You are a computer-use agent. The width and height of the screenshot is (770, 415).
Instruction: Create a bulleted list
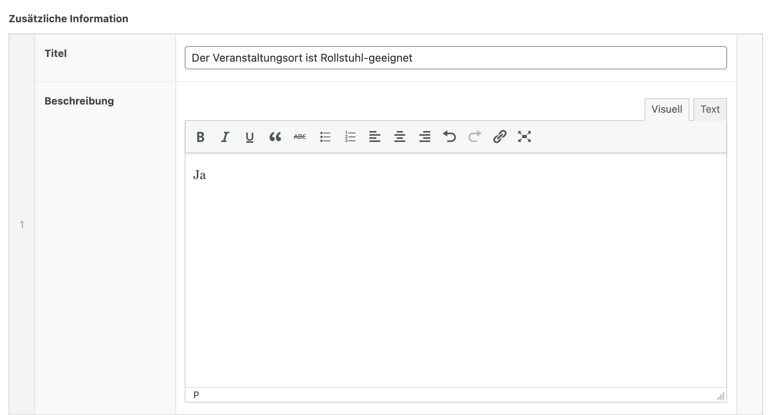(325, 137)
